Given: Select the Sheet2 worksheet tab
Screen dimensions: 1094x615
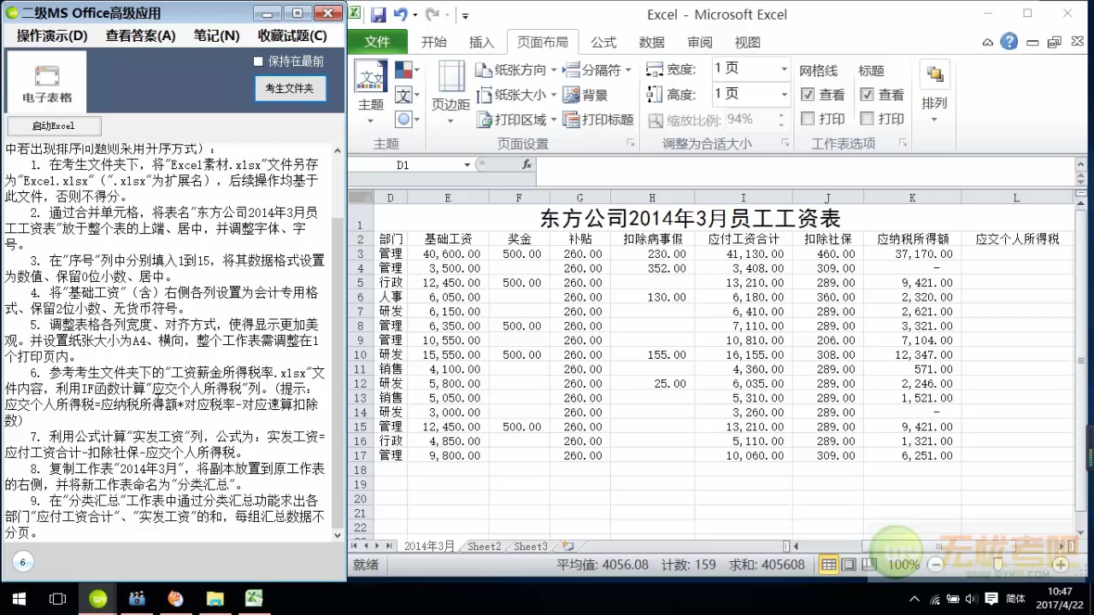Looking at the screenshot, I should 484,547.
